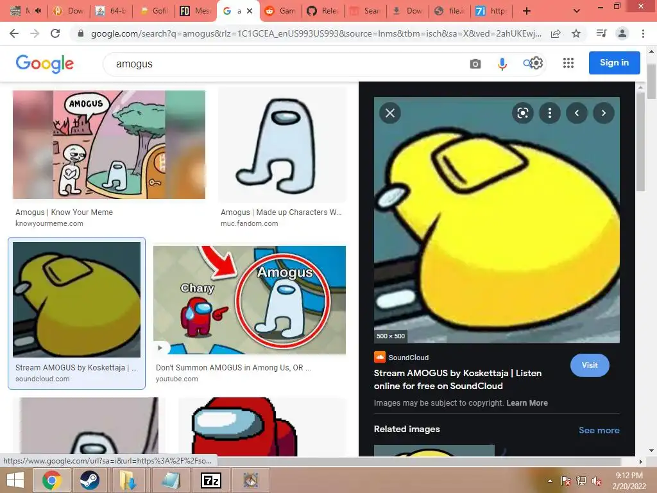Click horizontal scrollbar right arrow
The height and width of the screenshot is (493, 657).
pyautogui.click(x=640, y=461)
